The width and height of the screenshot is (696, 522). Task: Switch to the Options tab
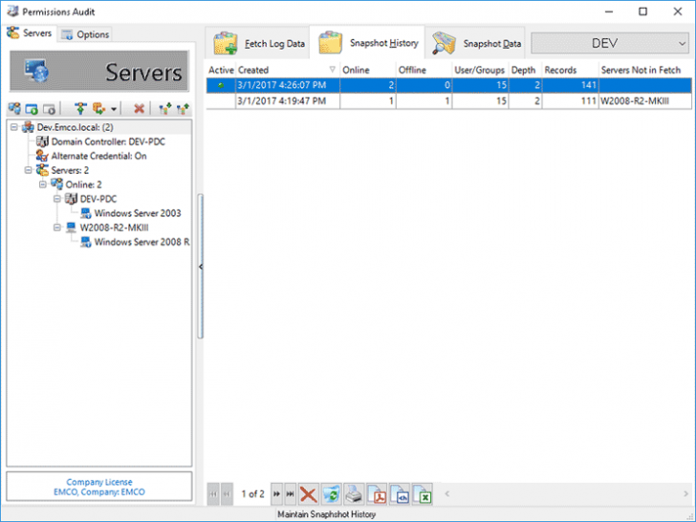pos(85,34)
